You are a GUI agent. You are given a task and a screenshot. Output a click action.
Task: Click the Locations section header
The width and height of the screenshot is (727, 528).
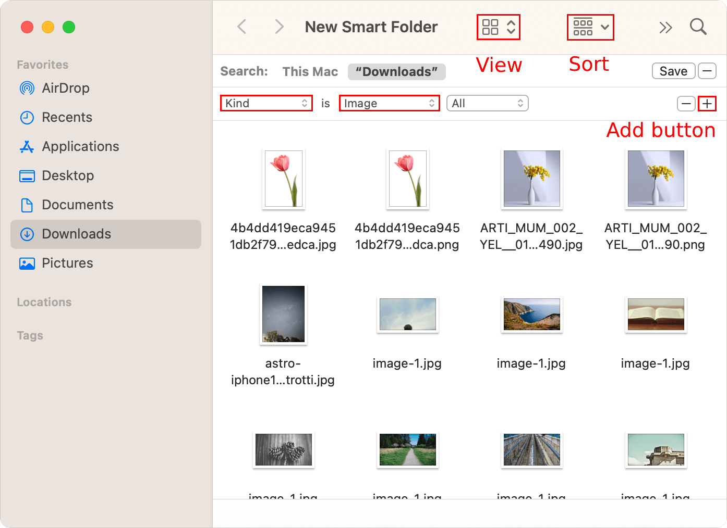(44, 302)
